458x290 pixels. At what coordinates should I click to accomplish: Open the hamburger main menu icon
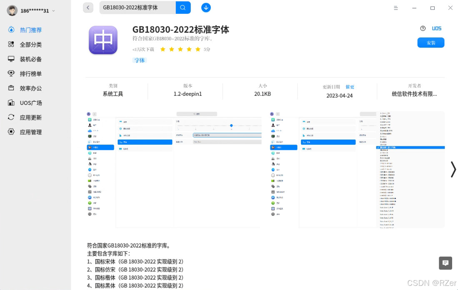pos(396,8)
